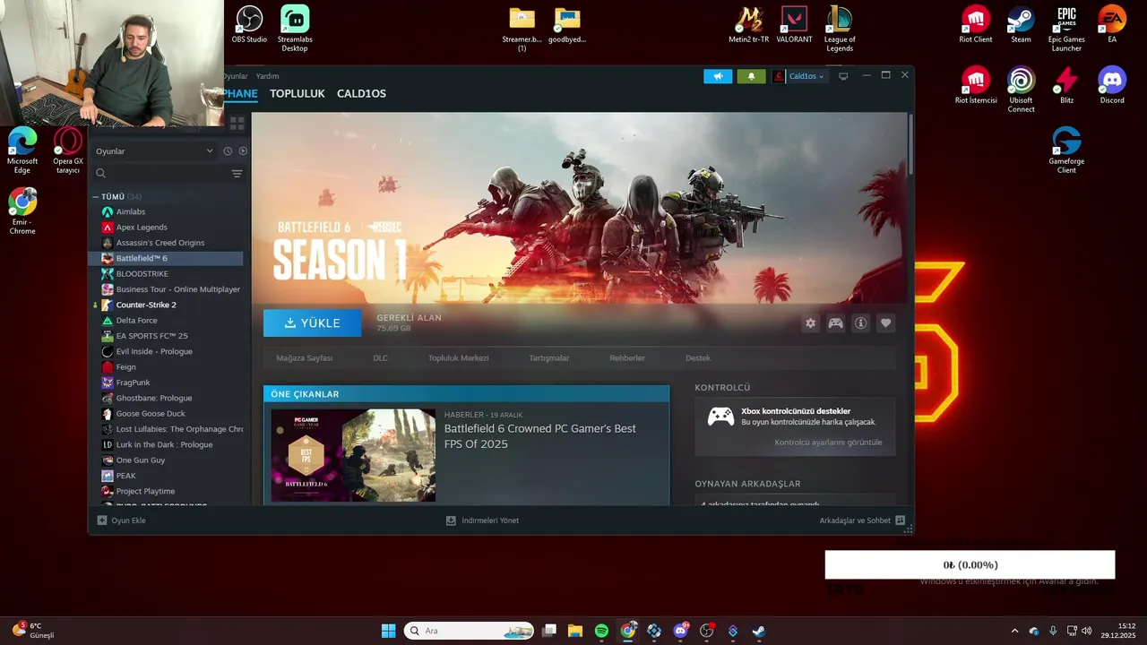Show recent games clock filter

point(228,151)
